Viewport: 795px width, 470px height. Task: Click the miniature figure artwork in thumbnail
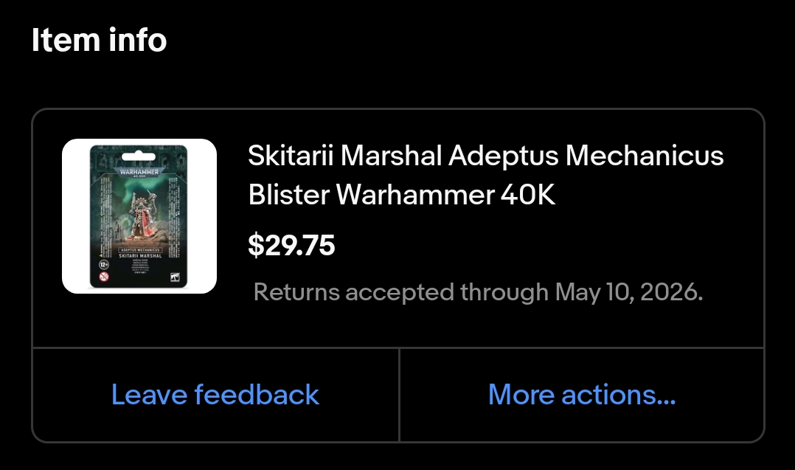[140, 215]
